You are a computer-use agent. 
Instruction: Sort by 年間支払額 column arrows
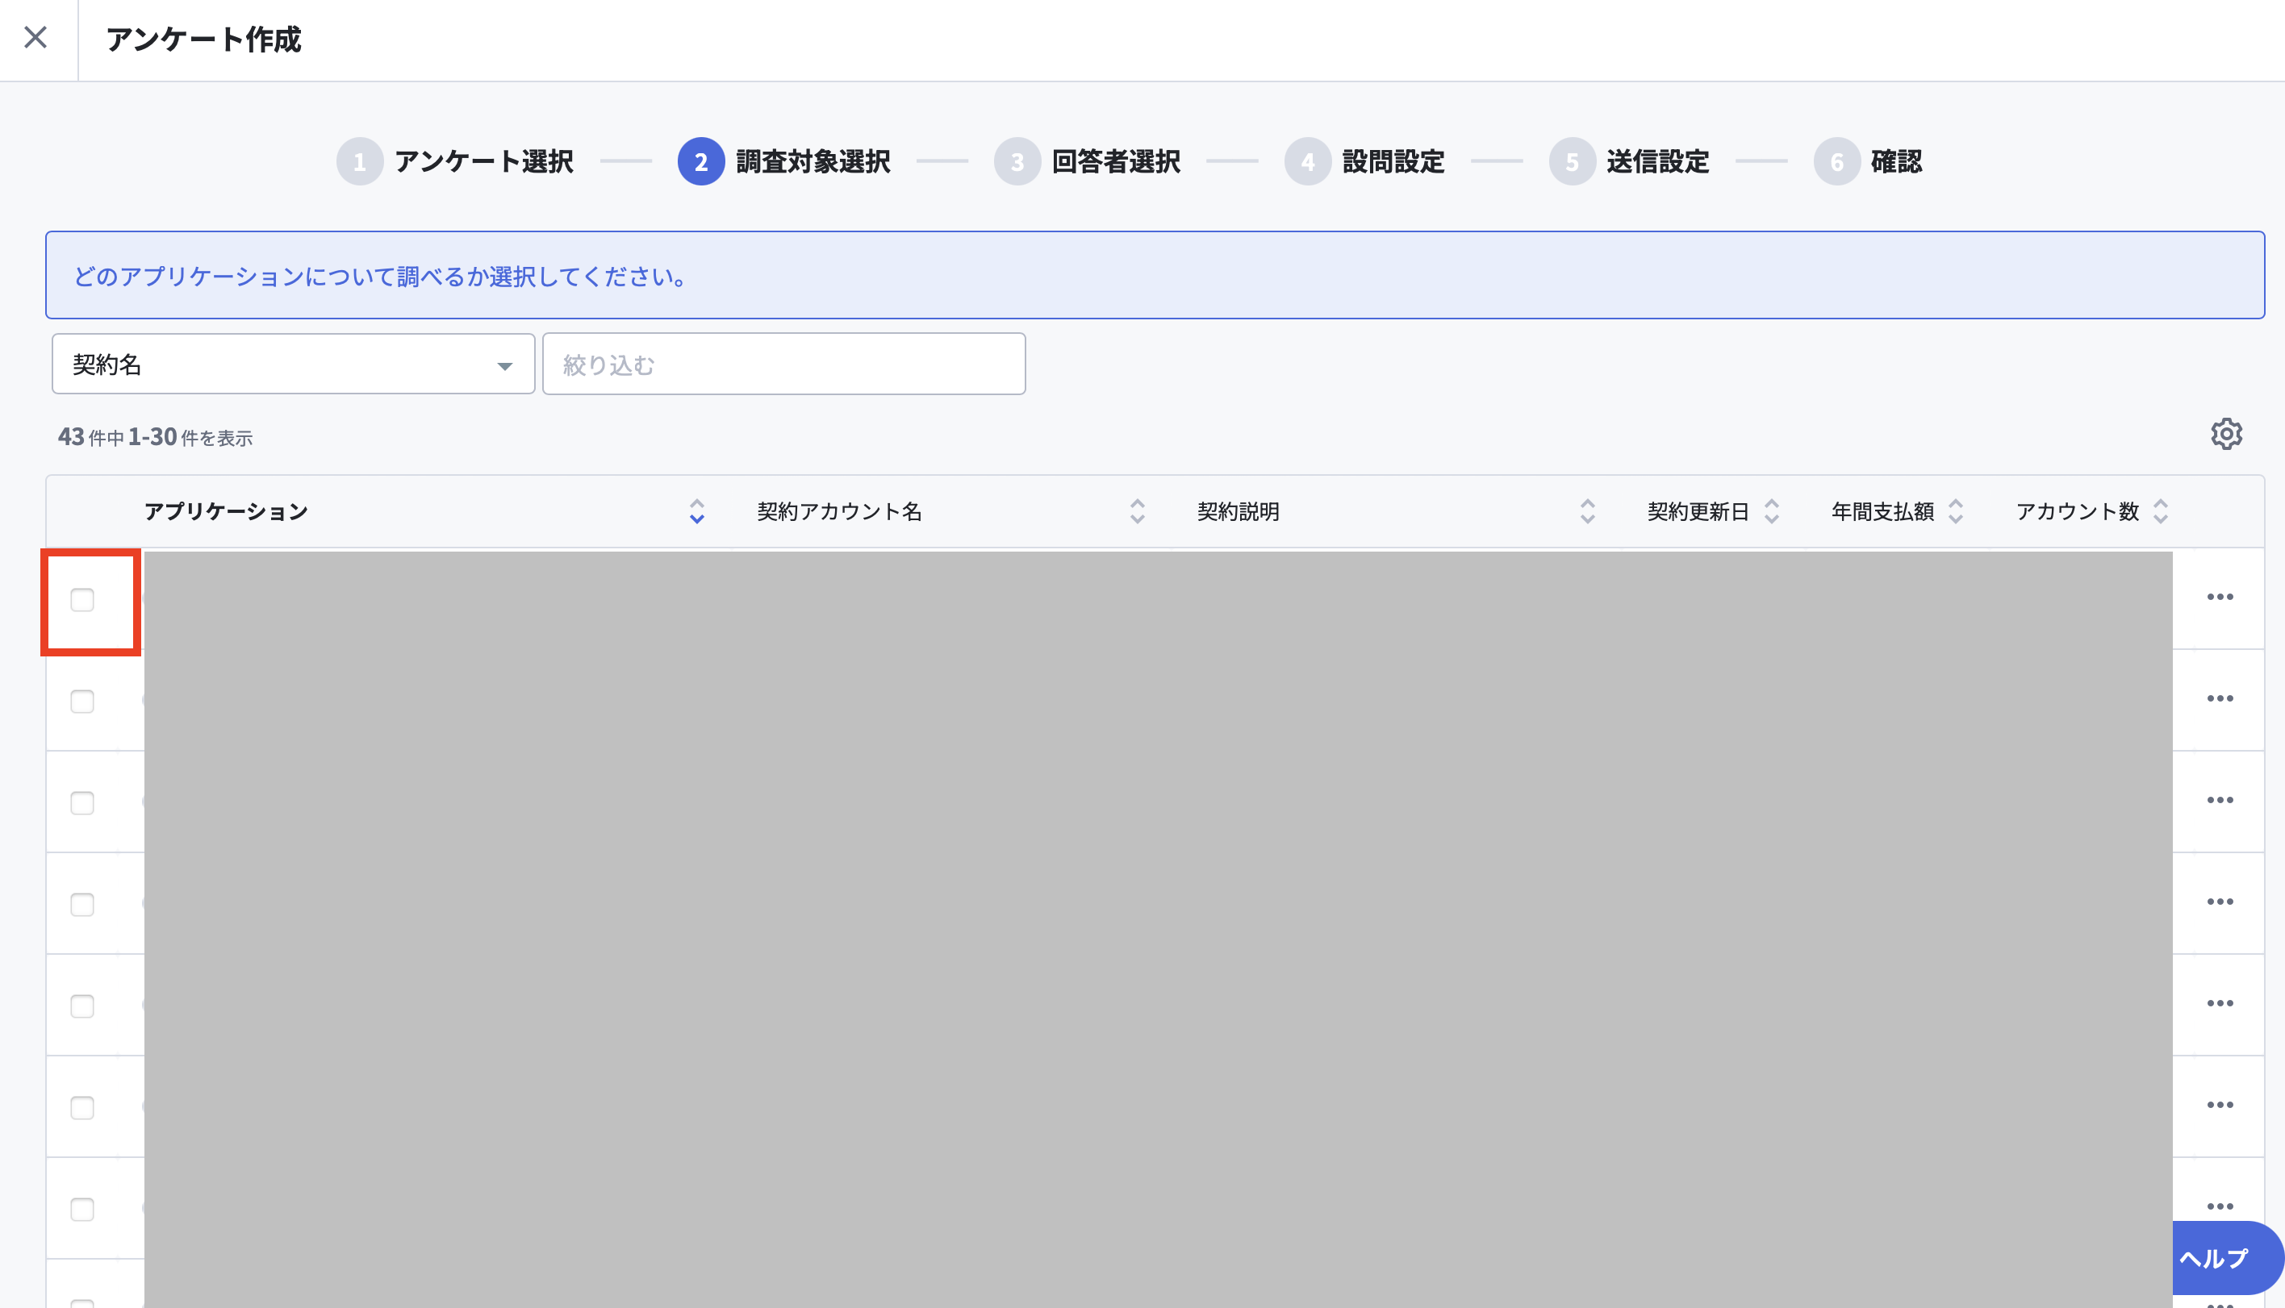(1955, 511)
